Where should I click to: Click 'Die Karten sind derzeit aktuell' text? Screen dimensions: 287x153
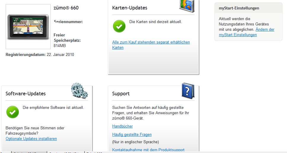pyautogui.click(x=156, y=22)
